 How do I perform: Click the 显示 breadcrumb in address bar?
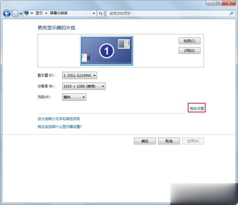39,13
